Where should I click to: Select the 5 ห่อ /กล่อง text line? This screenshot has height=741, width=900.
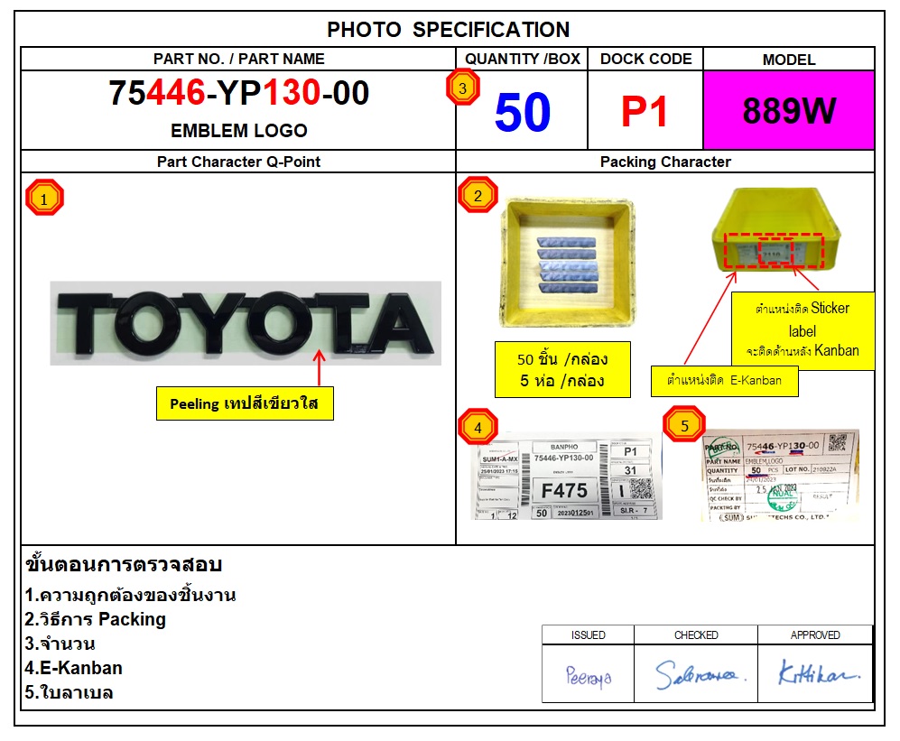562,381
